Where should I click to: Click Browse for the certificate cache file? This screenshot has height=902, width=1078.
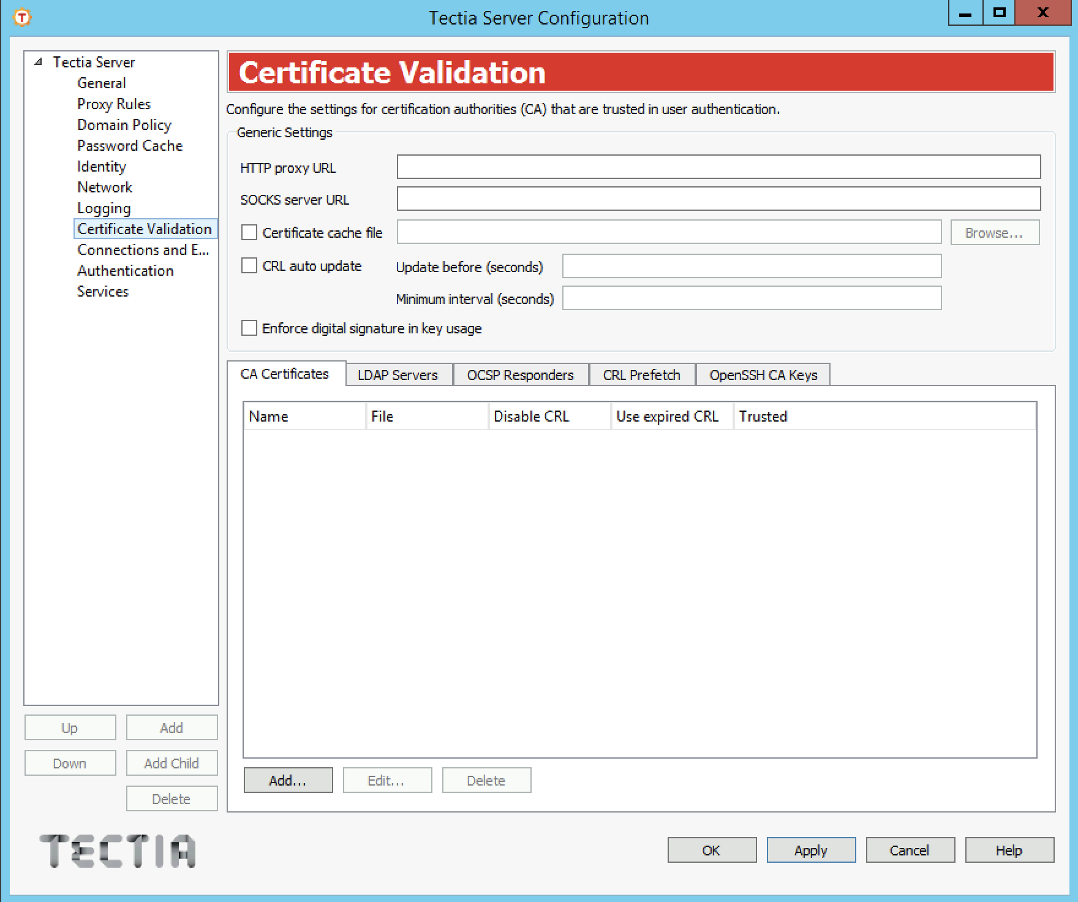pyautogui.click(x=993, y=232)
